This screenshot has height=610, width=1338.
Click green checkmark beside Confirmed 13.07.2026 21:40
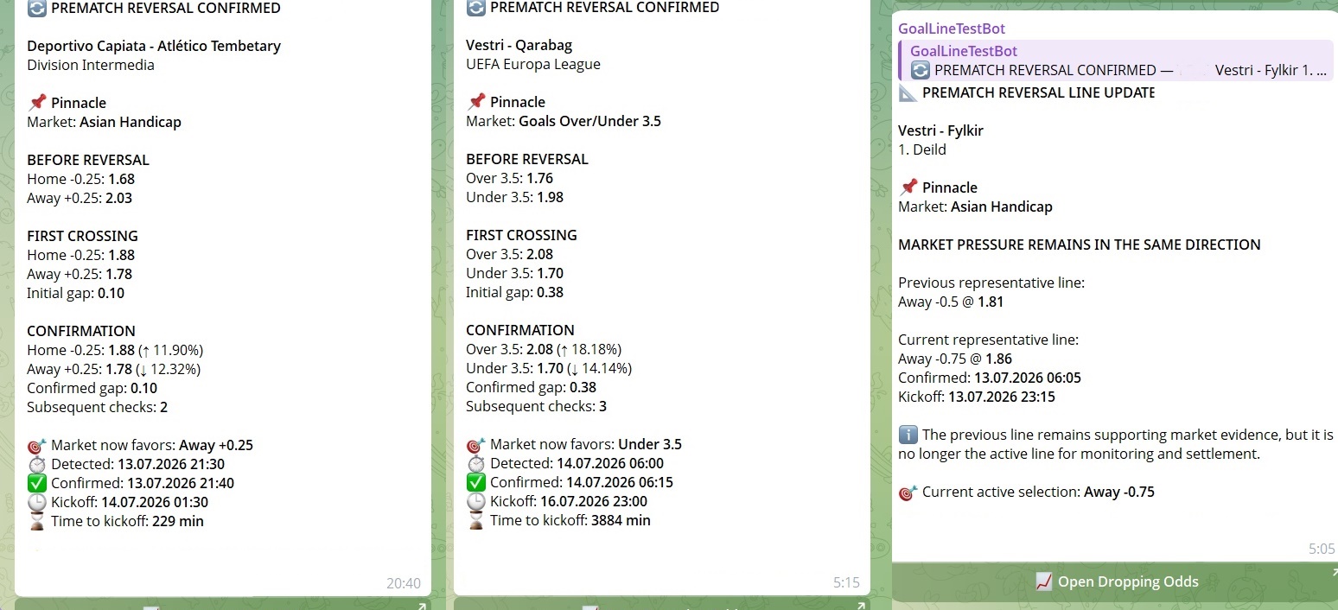[x=37, y=483]
